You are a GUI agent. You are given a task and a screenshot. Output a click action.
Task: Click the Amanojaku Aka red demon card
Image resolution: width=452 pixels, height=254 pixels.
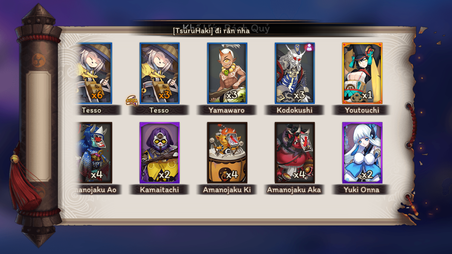point(295,153)
